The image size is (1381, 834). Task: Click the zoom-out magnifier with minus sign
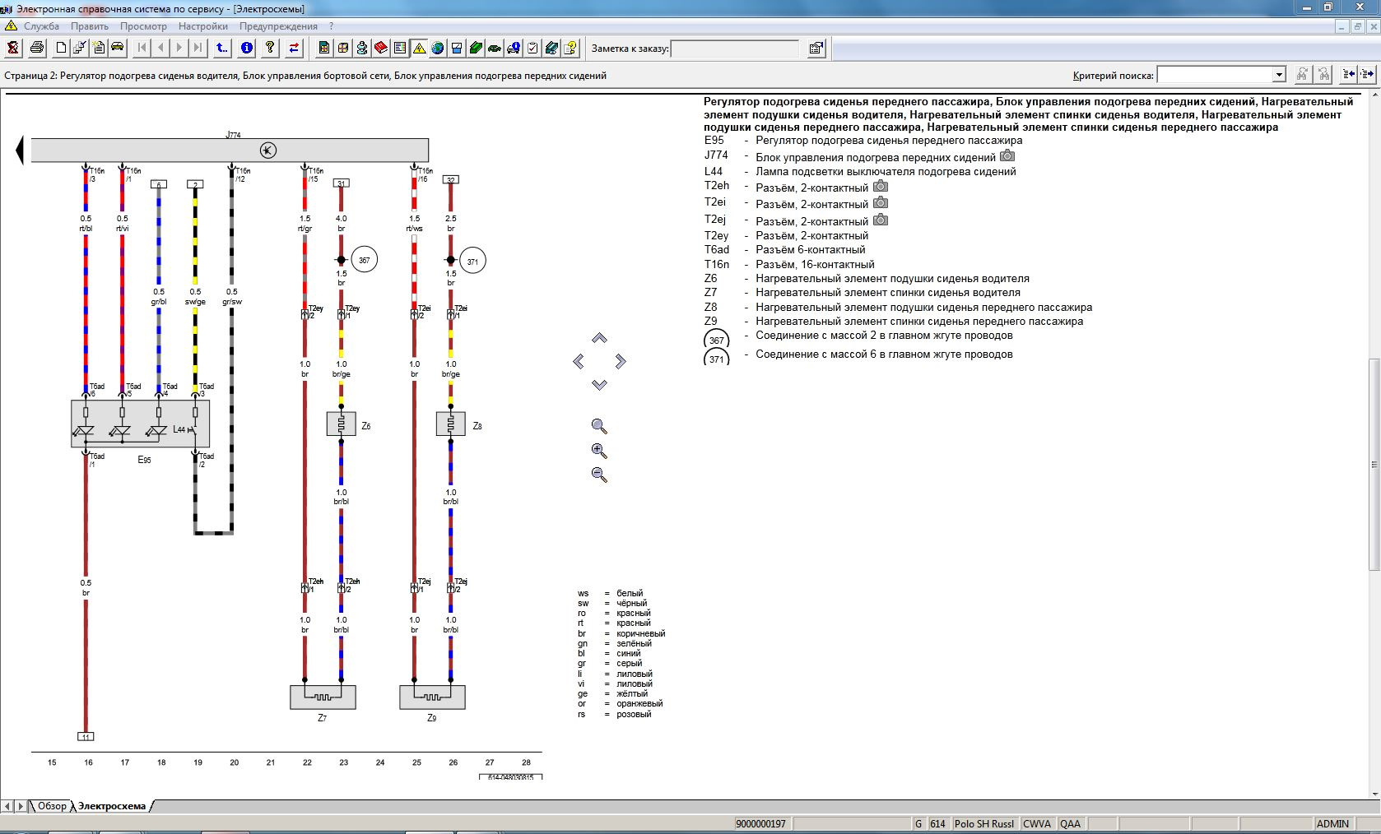click(599, 475)
